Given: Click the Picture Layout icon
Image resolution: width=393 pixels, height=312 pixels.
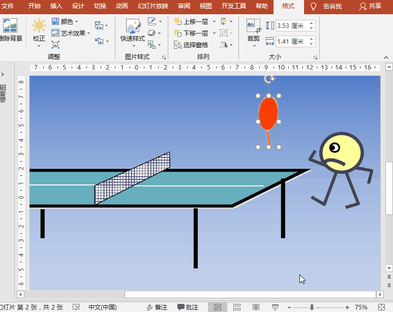Looking at the screenshot, I should tap(152, 45).
